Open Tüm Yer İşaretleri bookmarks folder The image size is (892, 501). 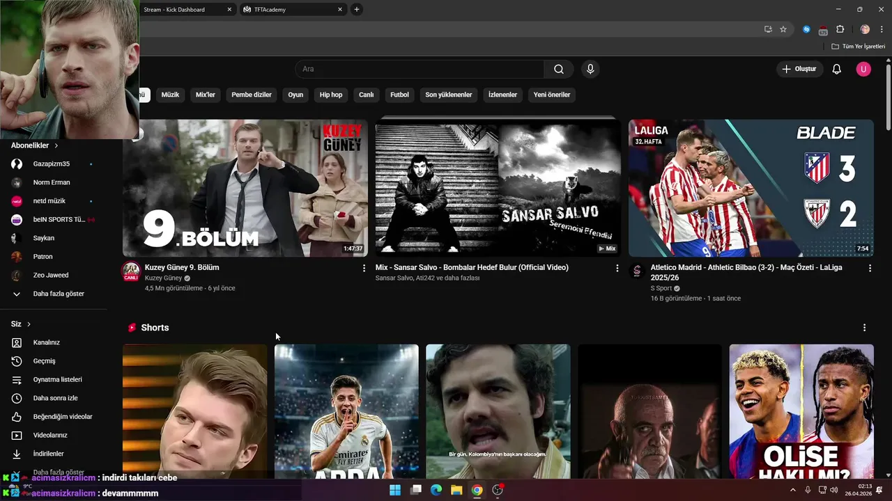point(859,47)
